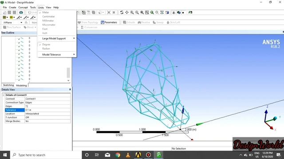Click the Next View icon
Viewport: 284px width, 159px height.
tap(157, 12)
